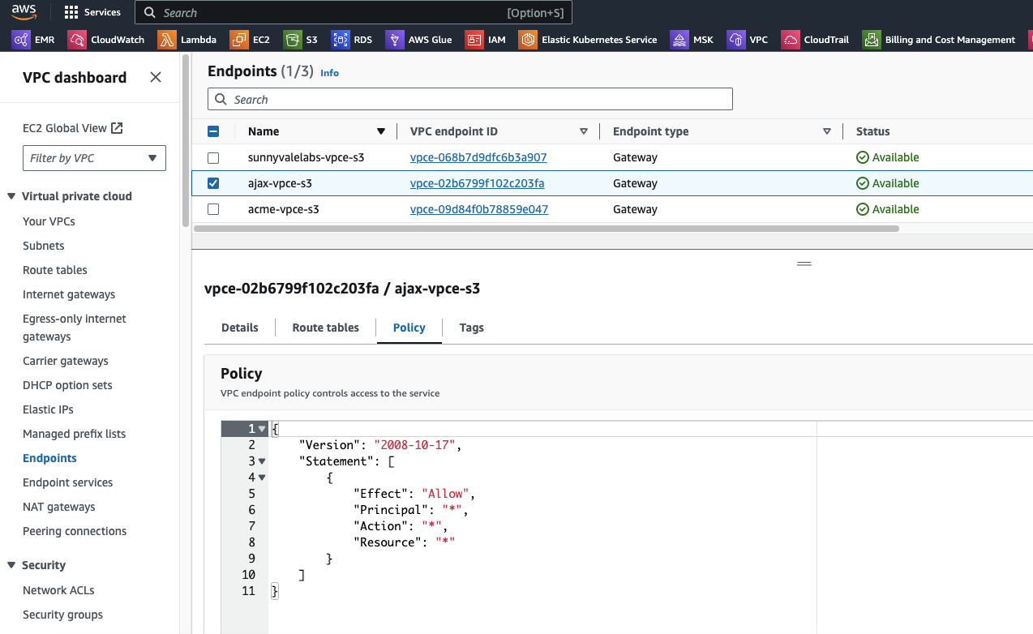This screenshot has height=634, width=1033.
Task: Open the MSK shortcut icon
Action: click(x=679, y=40)
